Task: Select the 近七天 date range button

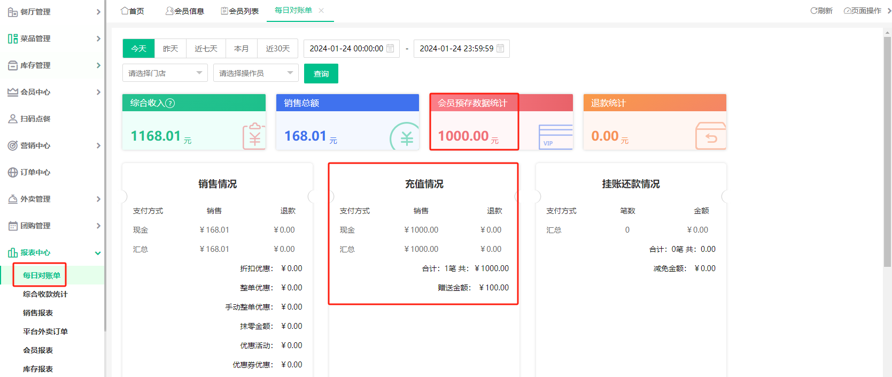Action: (x=206, y=48)
